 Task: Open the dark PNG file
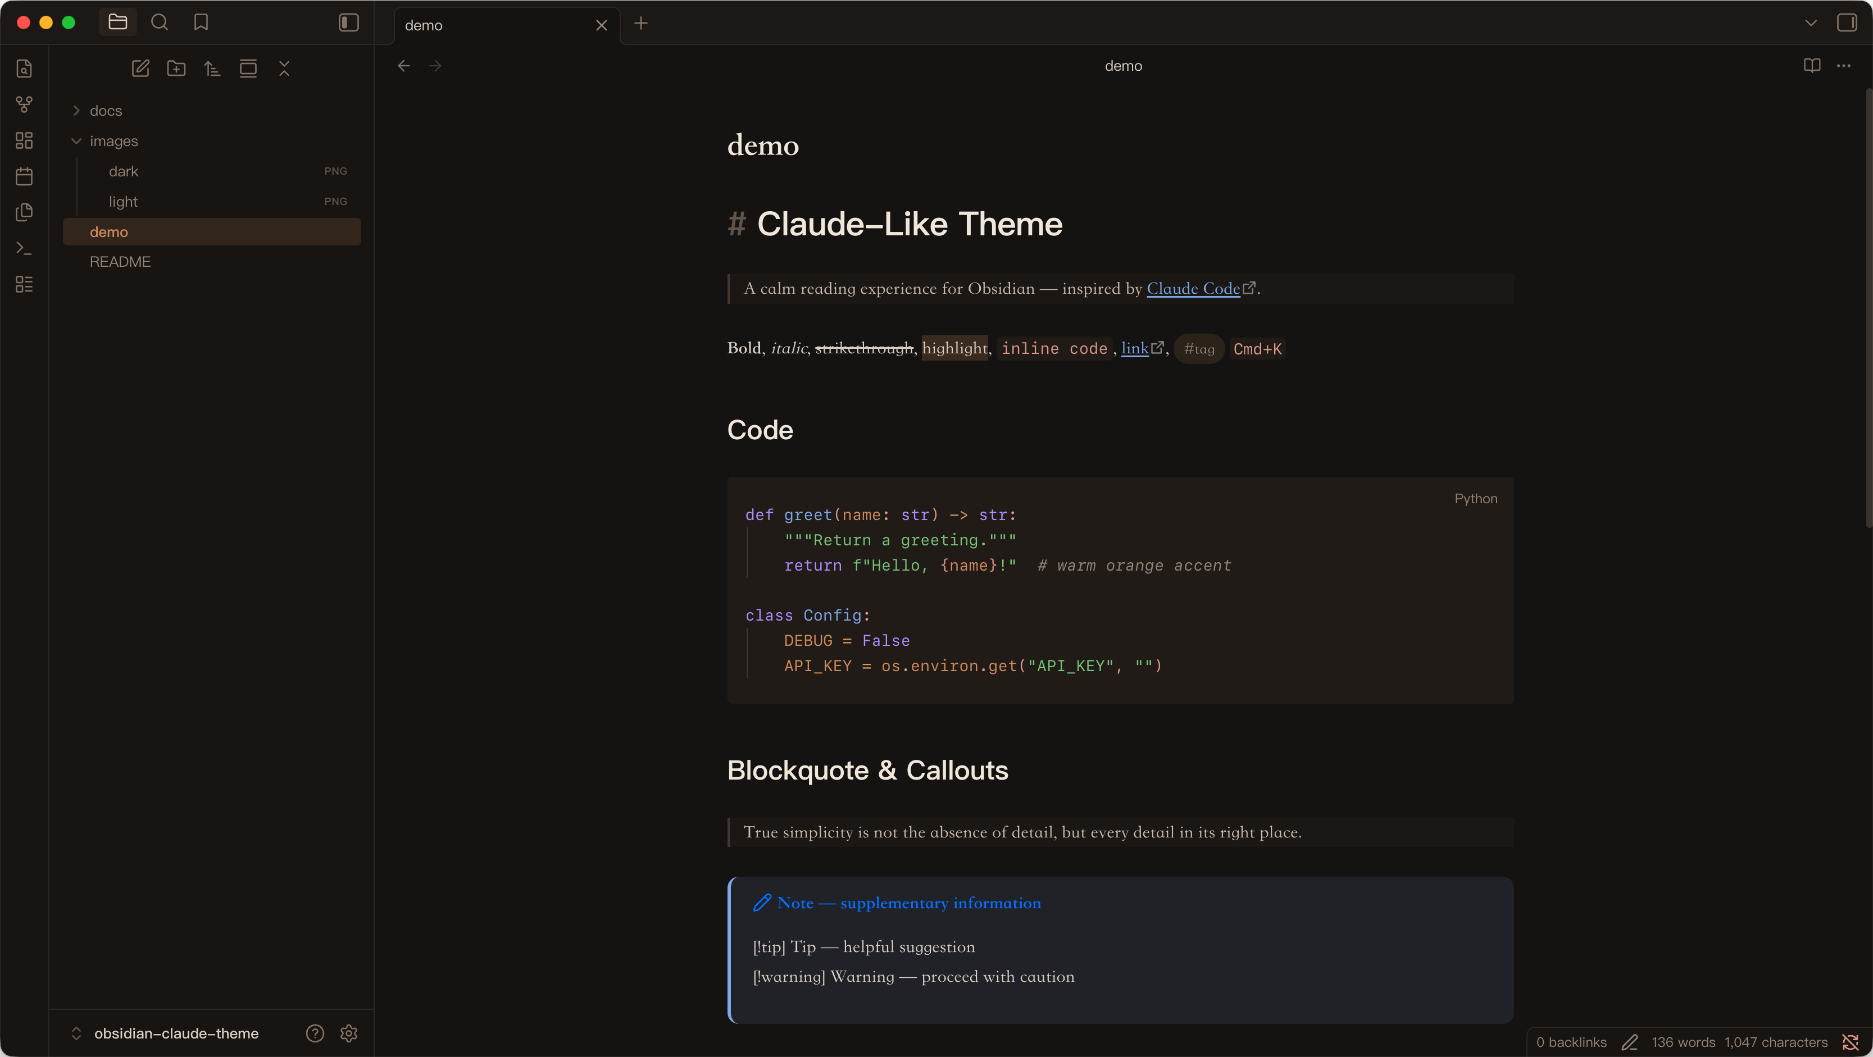[212, 171]
